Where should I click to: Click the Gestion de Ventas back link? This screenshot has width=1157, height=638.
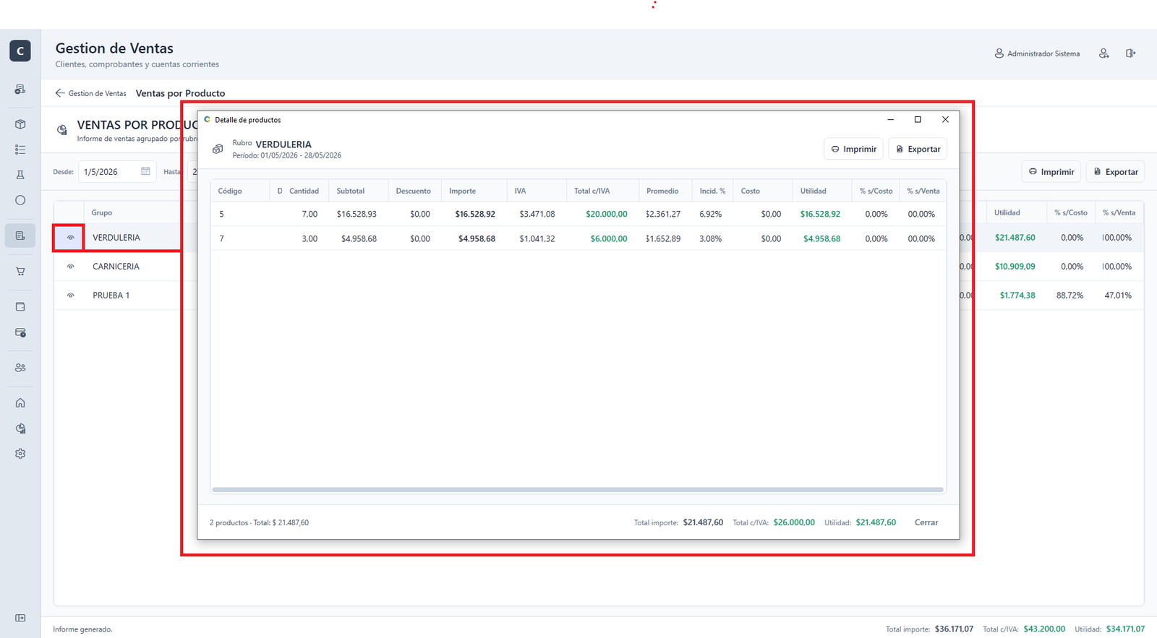tap(91, 93)
